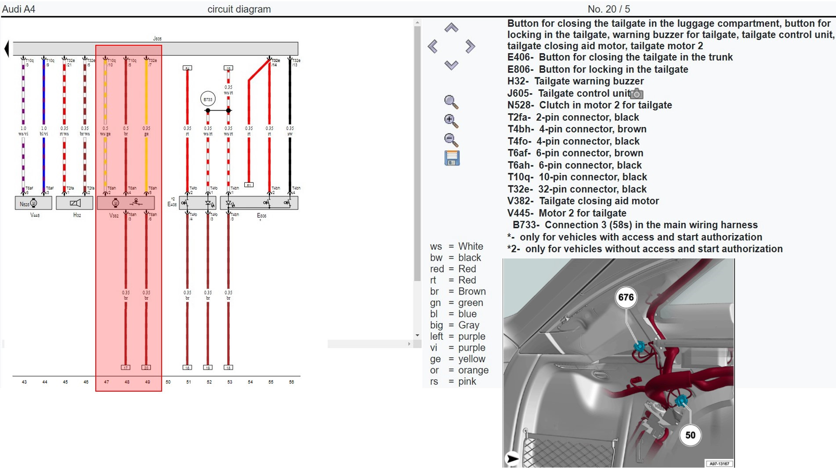Click the 676 callout in photo
836x469 pixels.
click(x=626, y=297)
